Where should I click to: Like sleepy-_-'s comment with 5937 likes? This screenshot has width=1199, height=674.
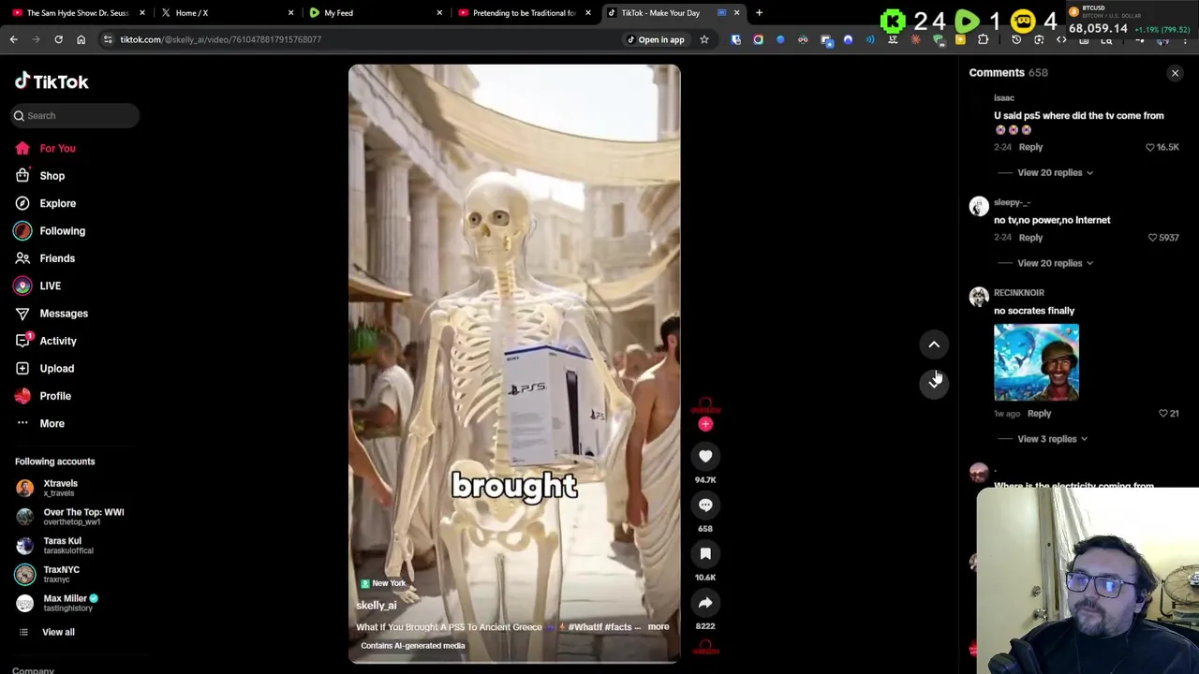pos(1152,238)
